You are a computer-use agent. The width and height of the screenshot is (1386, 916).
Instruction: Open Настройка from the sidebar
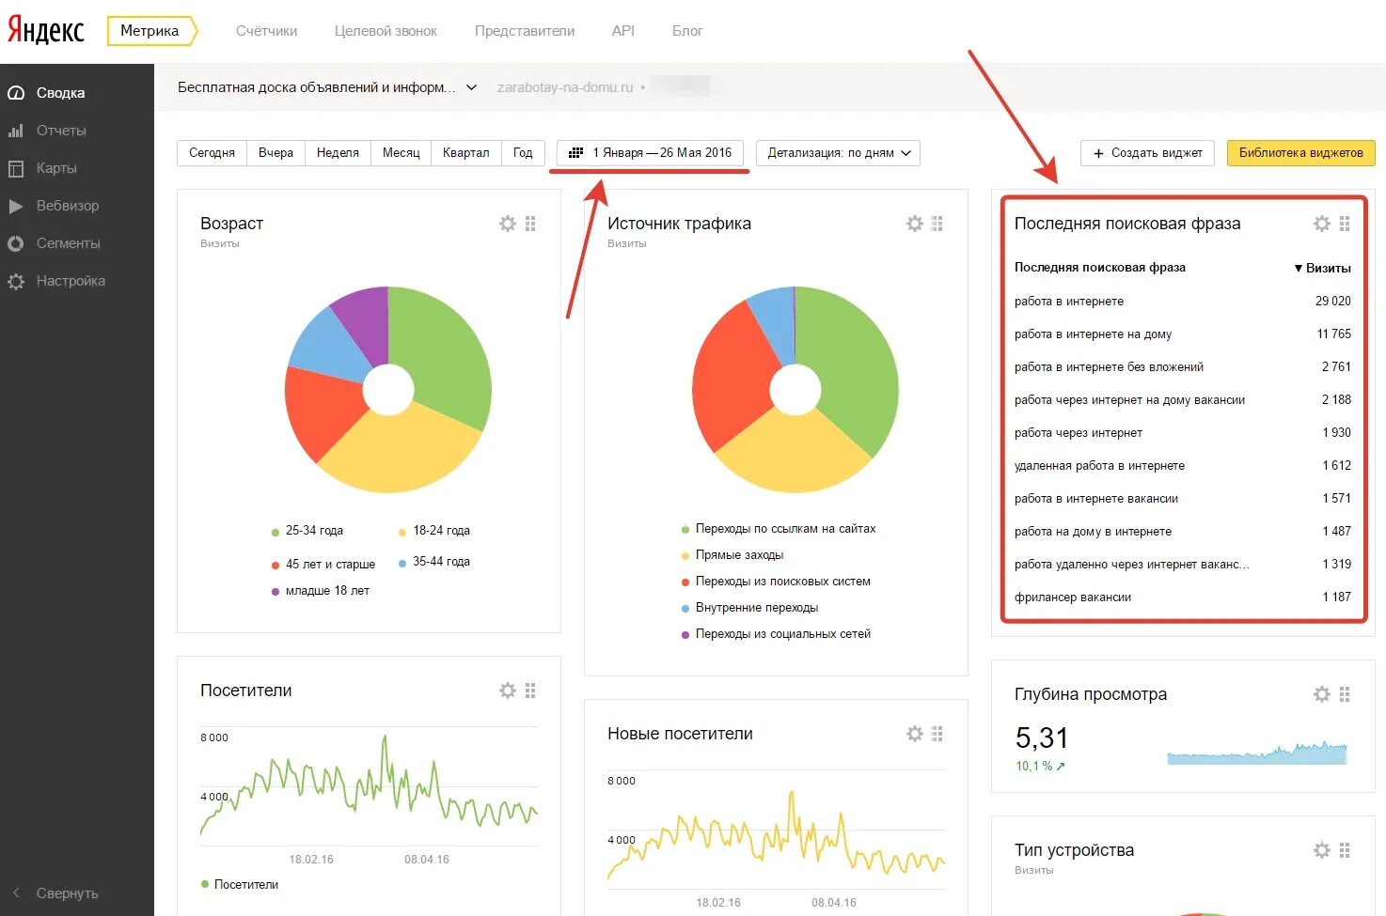[66, 280]
